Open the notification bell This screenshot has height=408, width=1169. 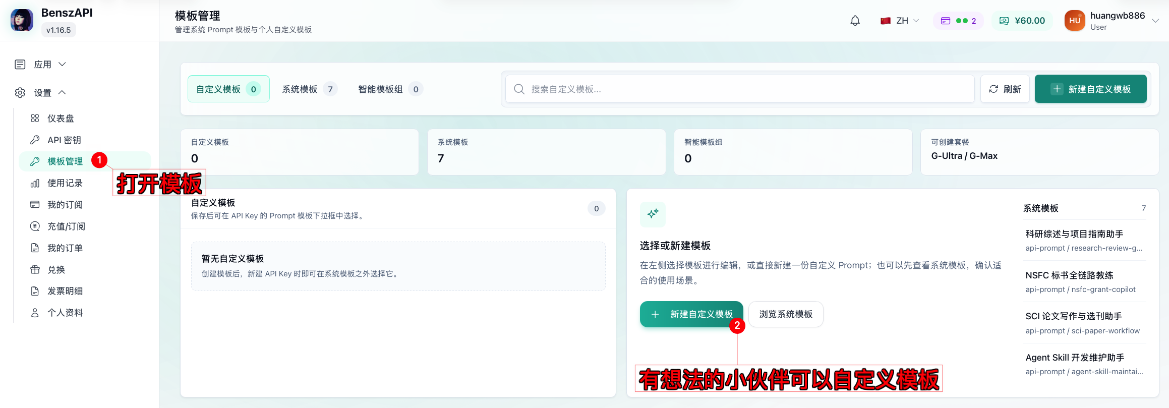click(x=855, y=21)
